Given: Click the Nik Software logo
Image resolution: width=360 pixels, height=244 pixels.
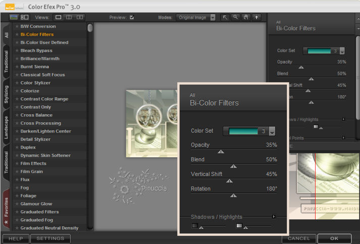Looking at the screenshot, I should 14,7.
